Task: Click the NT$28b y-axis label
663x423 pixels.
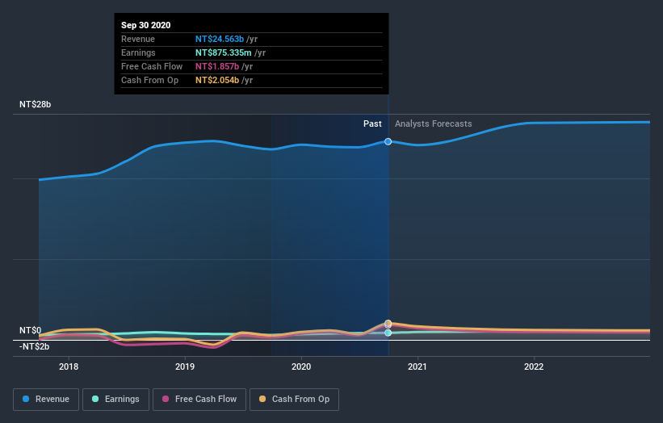Action: [x=35, y=104]
